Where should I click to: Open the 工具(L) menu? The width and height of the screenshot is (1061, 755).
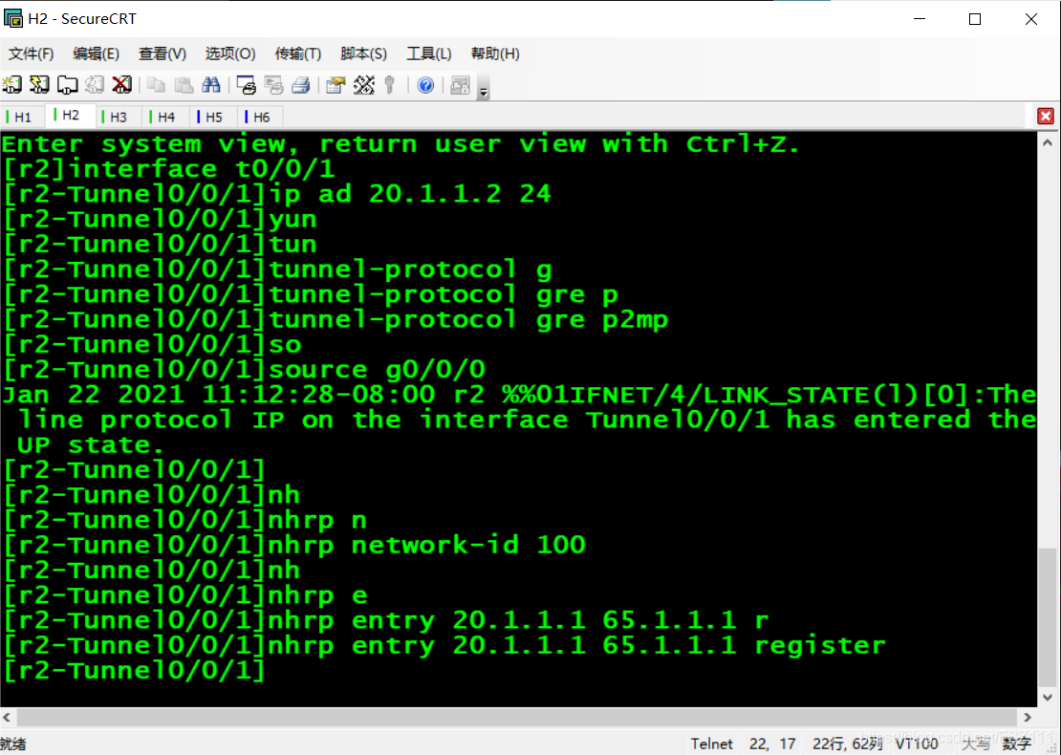click(429, 54)
